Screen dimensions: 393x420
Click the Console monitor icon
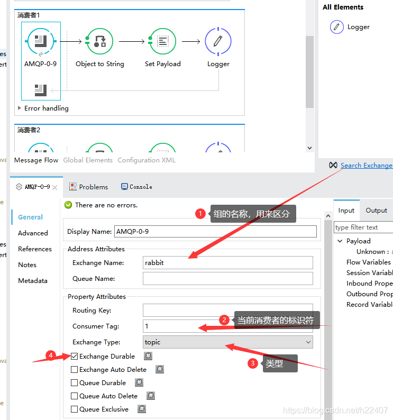click(124, 186)
